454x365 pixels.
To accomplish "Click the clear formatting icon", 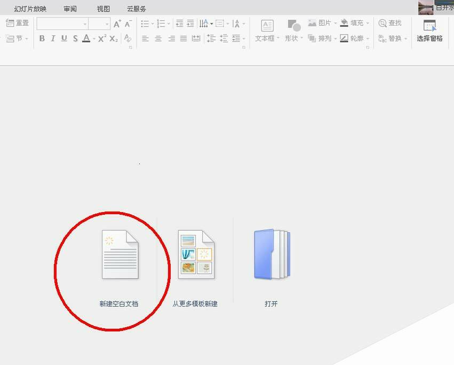I will (x=128, y=38).
